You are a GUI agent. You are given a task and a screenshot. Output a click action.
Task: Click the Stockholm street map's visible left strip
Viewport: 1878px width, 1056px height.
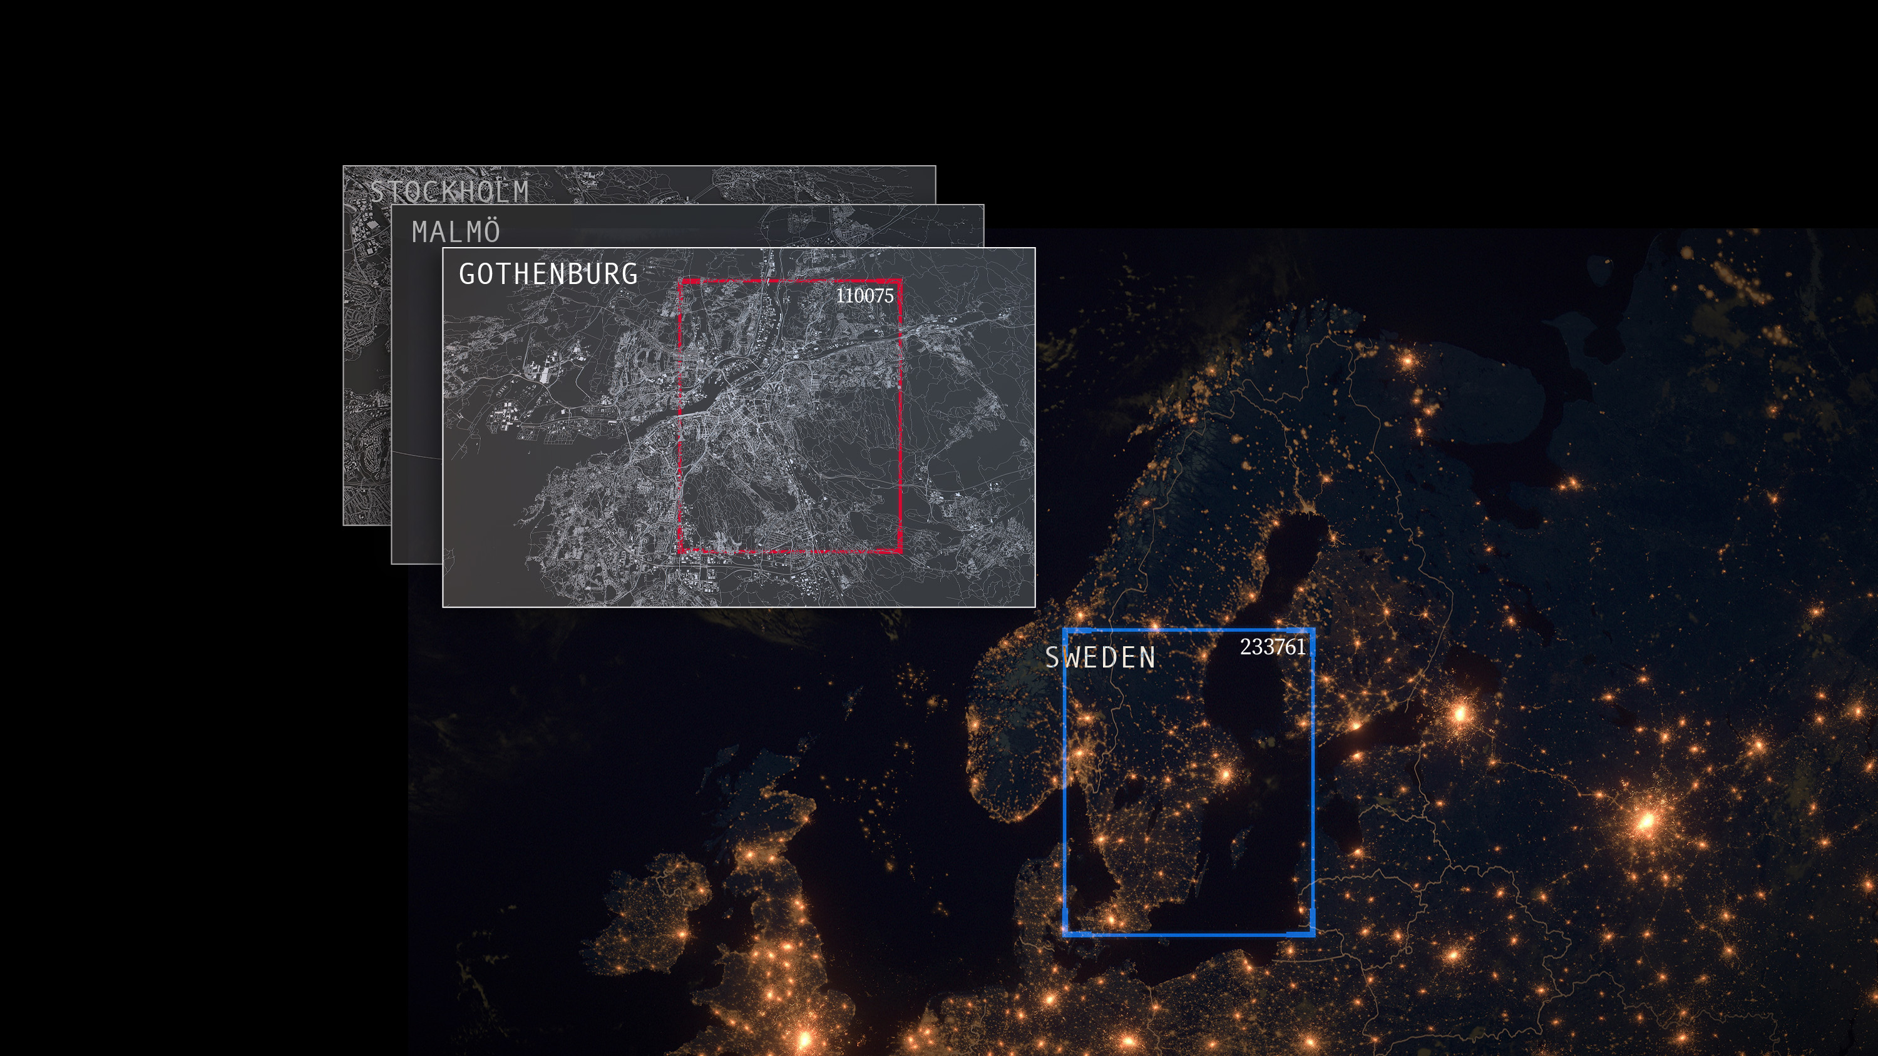(366, 364)
